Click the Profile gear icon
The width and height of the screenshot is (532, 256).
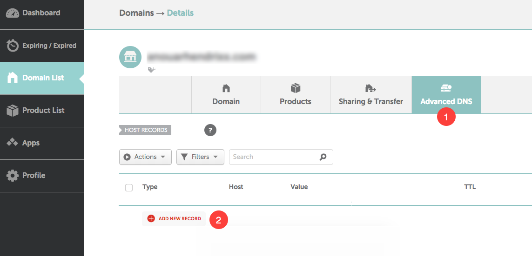click(x=13, y=176)
